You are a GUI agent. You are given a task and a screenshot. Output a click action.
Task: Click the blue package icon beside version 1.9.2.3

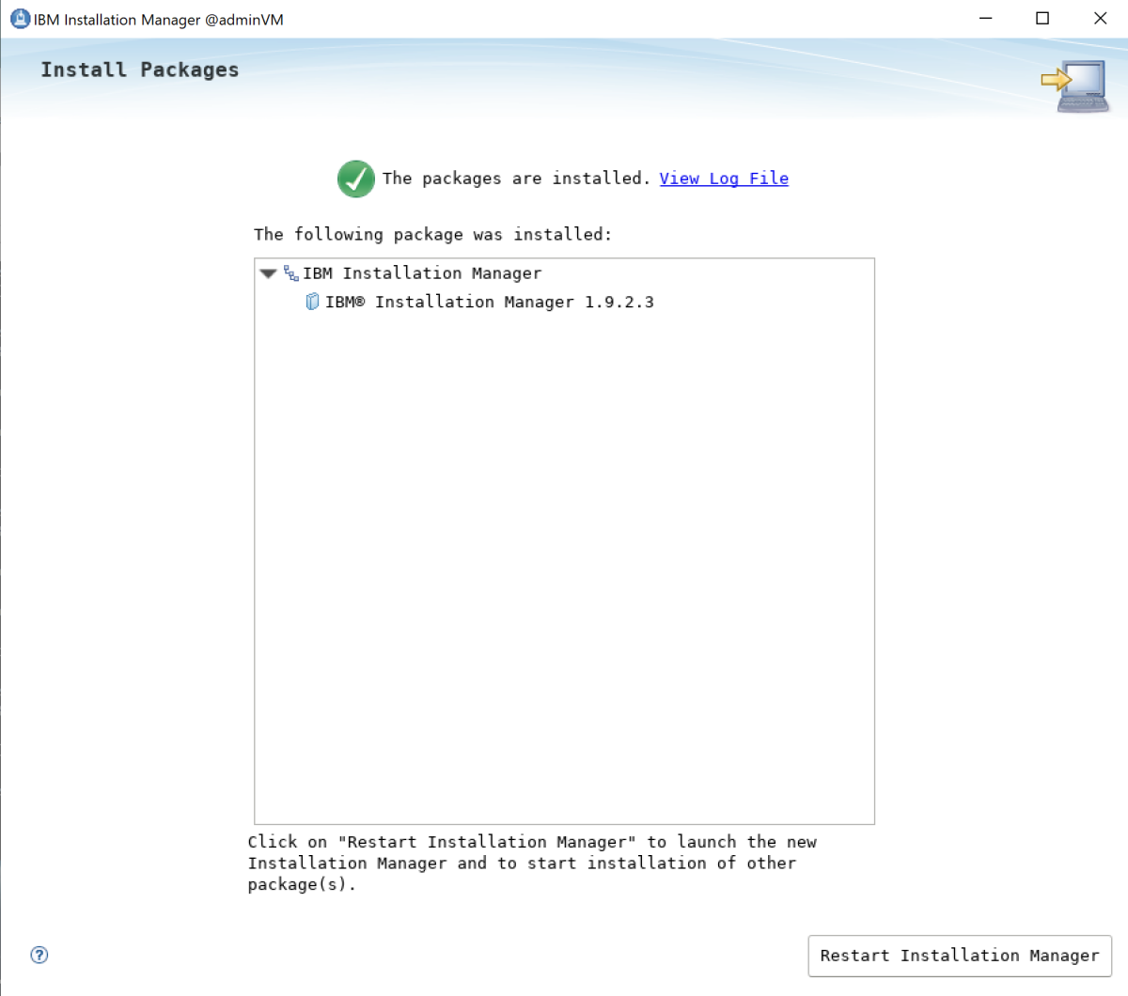[x=311, y=301]
